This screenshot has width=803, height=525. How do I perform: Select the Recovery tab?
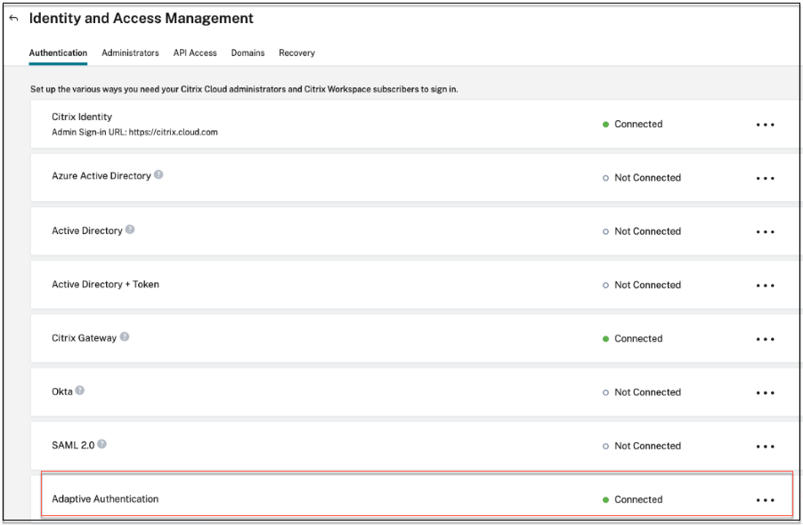(296, 53)
